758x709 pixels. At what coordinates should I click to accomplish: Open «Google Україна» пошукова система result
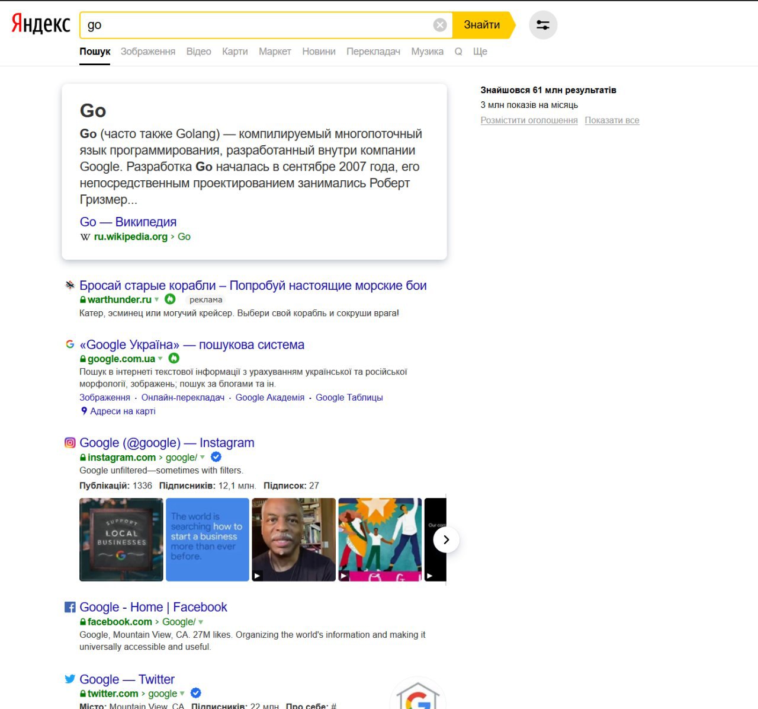[192, 344]
